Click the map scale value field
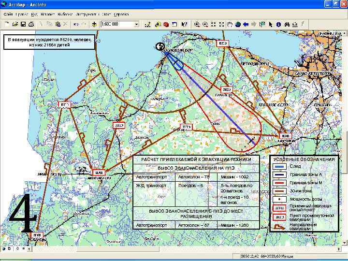348x261 pixels. [x=117, y=24]
